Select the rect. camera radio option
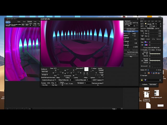The image size is (167, 125). click(x=65, y=84)
